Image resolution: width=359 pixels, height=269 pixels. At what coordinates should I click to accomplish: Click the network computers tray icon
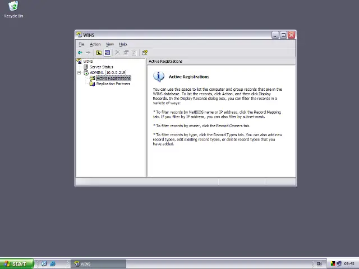(x=339, y=264)
